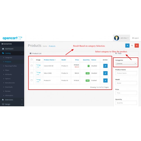This screenshot has height=141, width=141.
Task: Click the Logout link
Action: tap(135, 38)
